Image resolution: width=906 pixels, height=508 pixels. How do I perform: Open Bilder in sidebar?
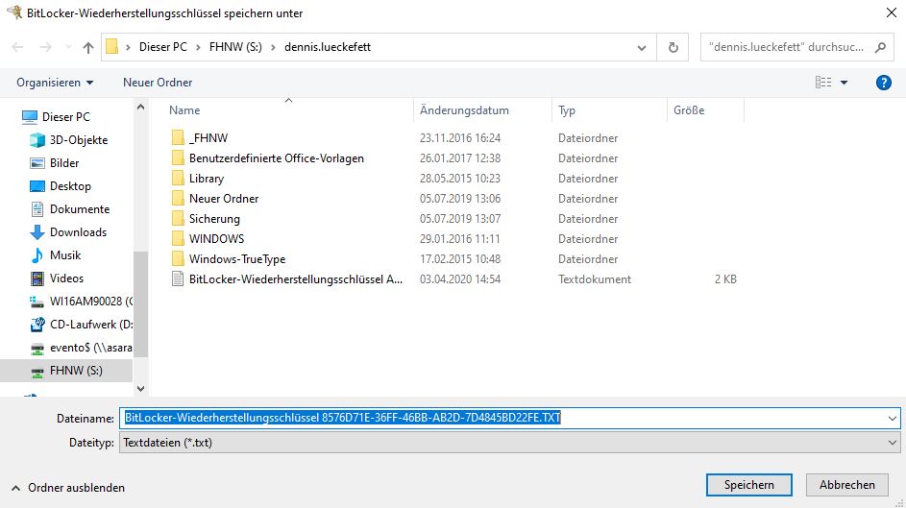[55, 163]
